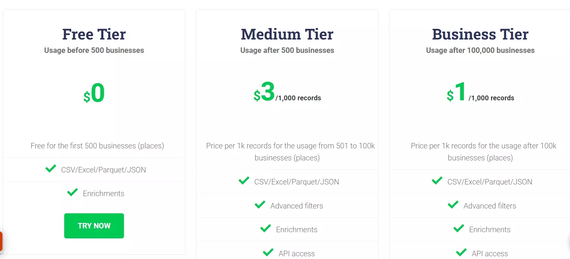Select the Free Tier heading
This screenshot has width=570, height=259.
(x=94, y=34)
